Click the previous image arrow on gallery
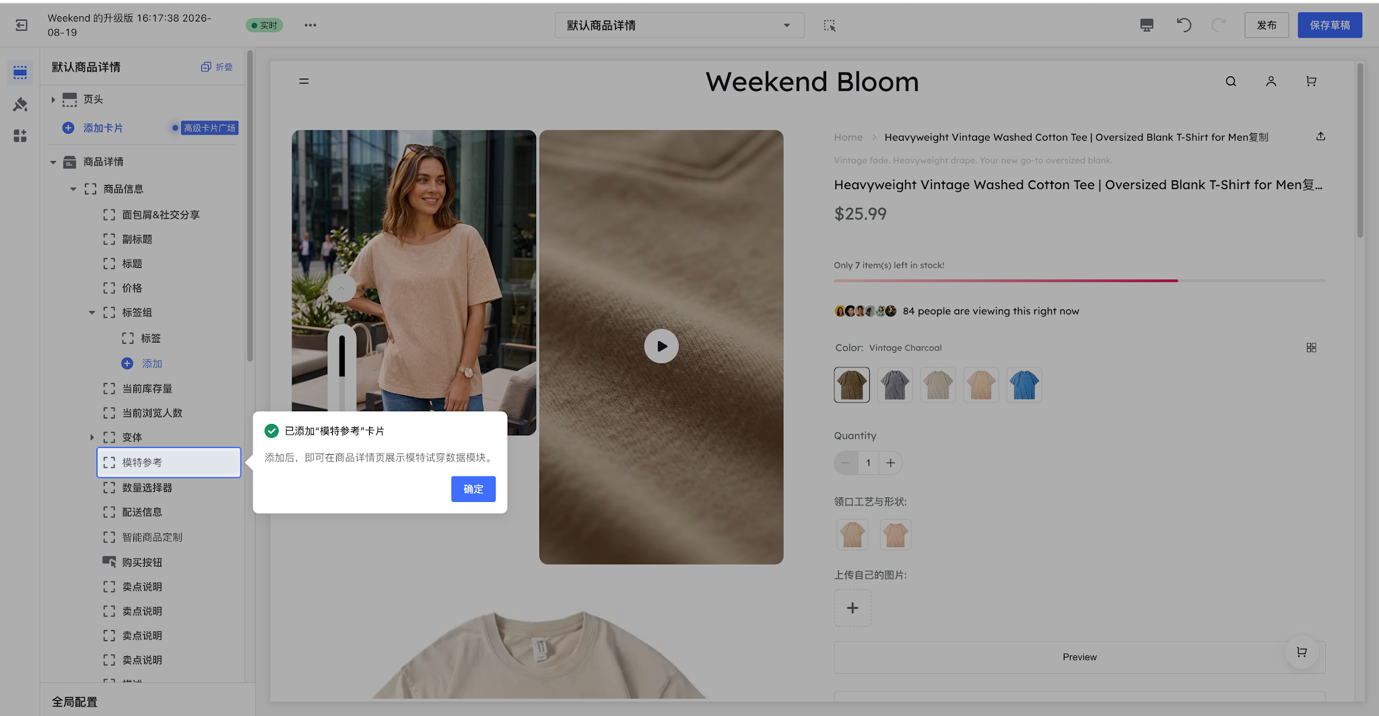The width and height of the screenshot is (1379, 716). click(x=341, y=288)
